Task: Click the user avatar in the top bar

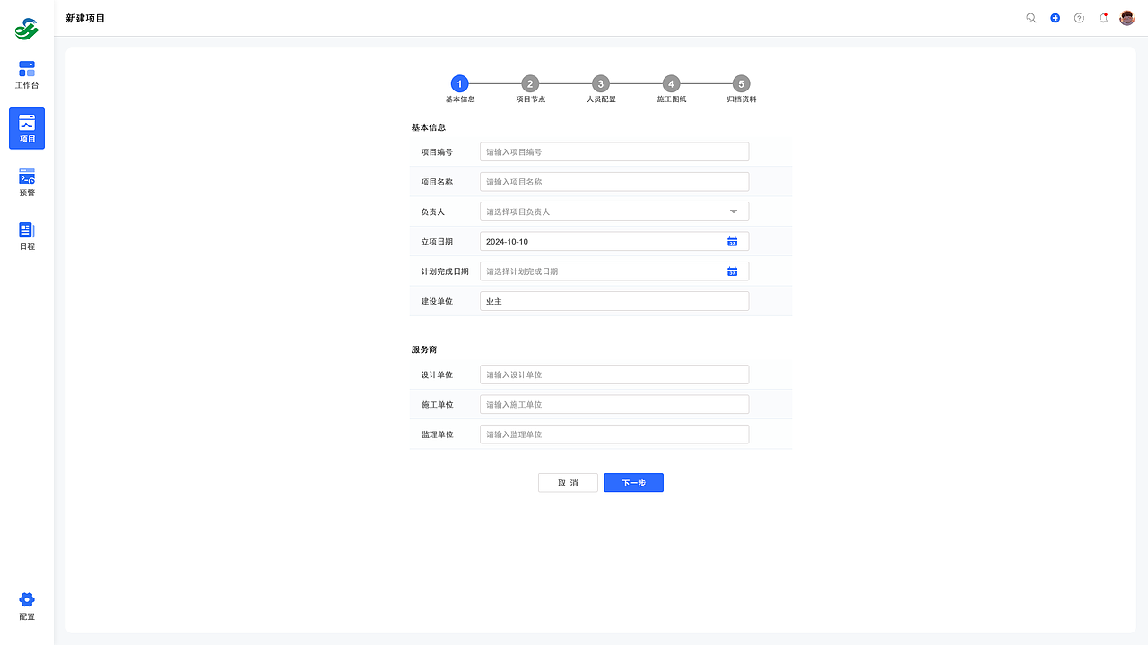Action: pos(1126,17)
